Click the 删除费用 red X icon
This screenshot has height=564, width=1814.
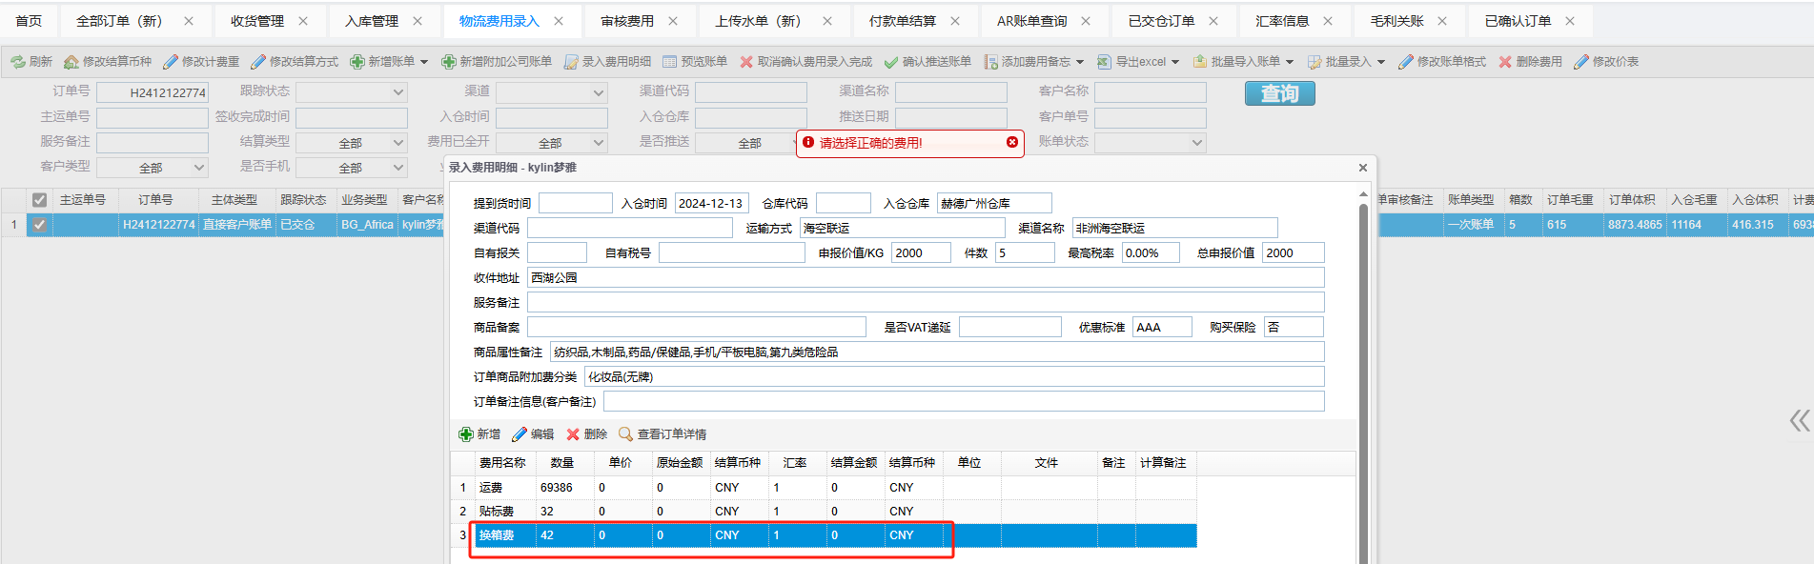[x=1505, y=62]
